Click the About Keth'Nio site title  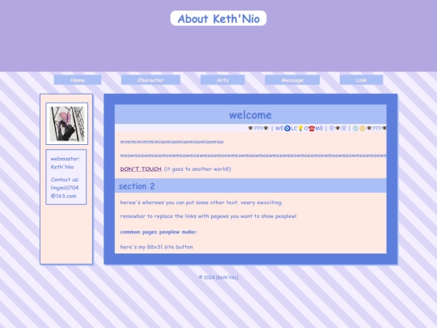coord(218,19)
